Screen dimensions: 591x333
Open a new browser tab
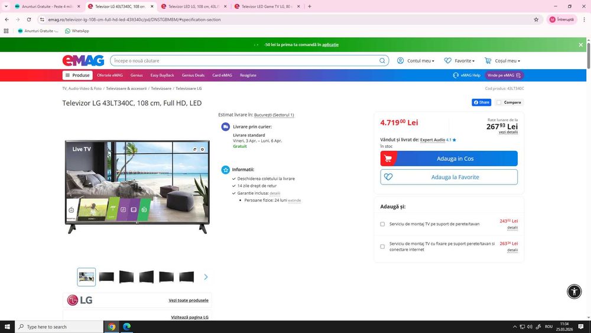pos(310,7)
